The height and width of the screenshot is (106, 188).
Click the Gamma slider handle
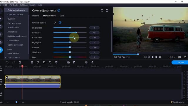tap(70, 47)
